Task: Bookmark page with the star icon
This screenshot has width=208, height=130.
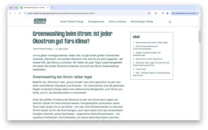Action: pos(149,13)
